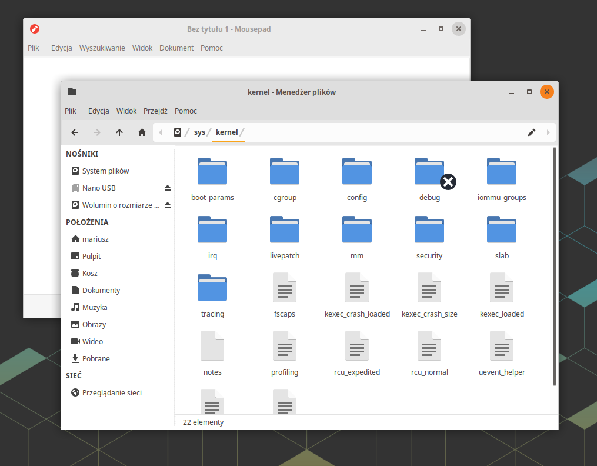Open Plik menu in Mousepad
Screen dimensions: 597x466
pos(33,48)
